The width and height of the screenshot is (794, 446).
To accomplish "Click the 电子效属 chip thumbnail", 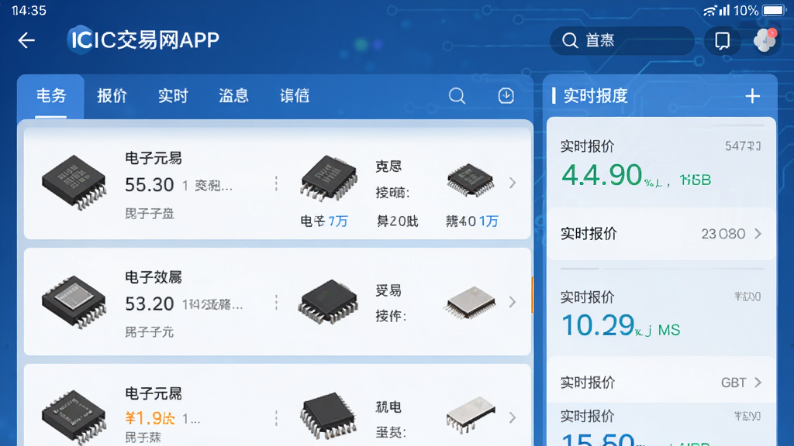I will click(74, 303).
